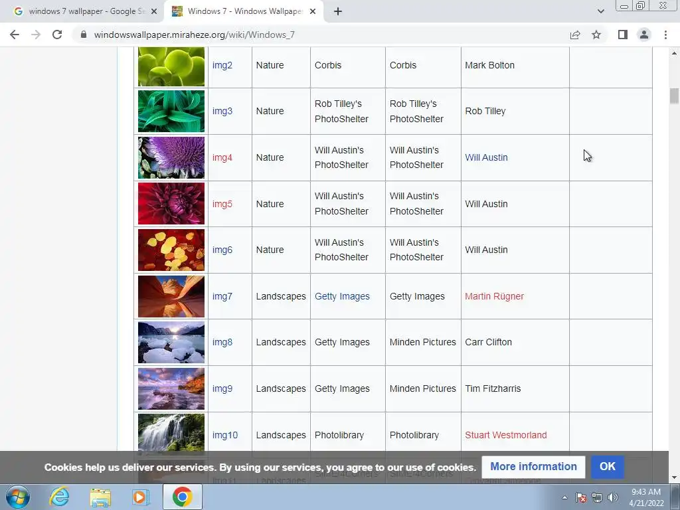Open the purple coast img9 thumbnail
The width and height of the screenshot is (680, 510).
tap(171, 388)
